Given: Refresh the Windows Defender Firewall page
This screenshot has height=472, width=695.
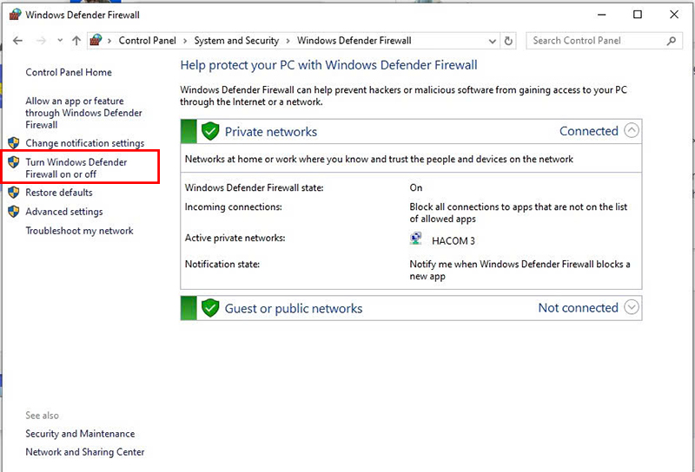Looking at the screenshot, I should coord(508,41).
